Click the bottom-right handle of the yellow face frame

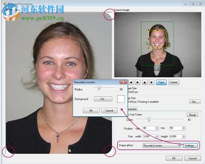166,48
